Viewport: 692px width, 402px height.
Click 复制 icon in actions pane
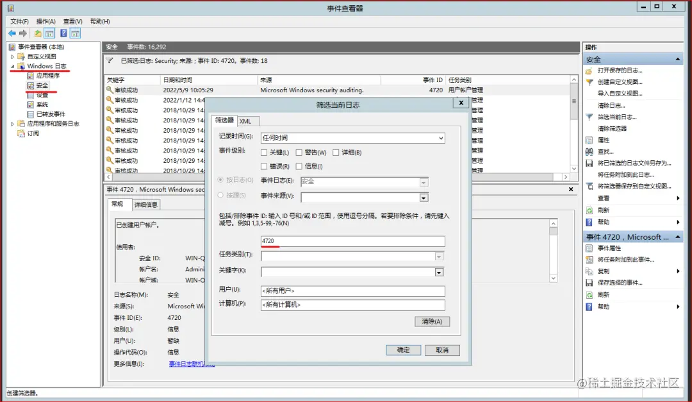[589, 271]
